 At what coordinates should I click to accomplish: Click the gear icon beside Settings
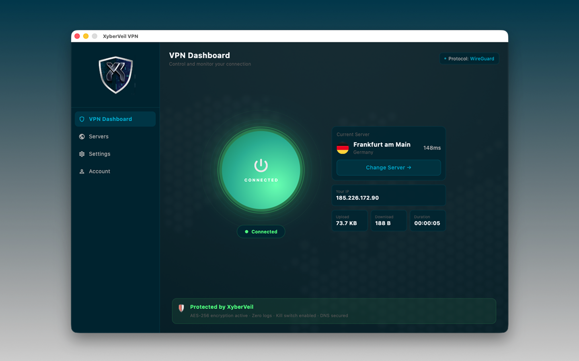click(x=82, y=154)
